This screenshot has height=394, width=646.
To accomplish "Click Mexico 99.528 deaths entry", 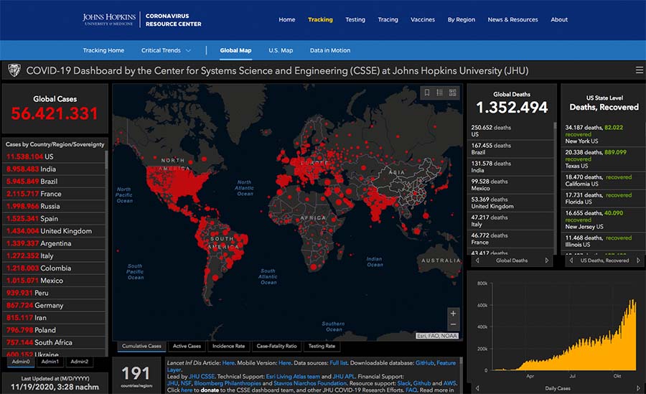I will point(511,184).
